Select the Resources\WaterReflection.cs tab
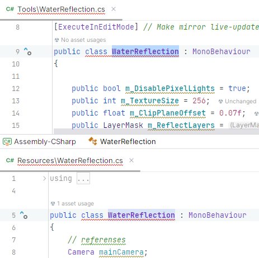The height and width of the screenshot is (258, 259). (x=70, y=161)
